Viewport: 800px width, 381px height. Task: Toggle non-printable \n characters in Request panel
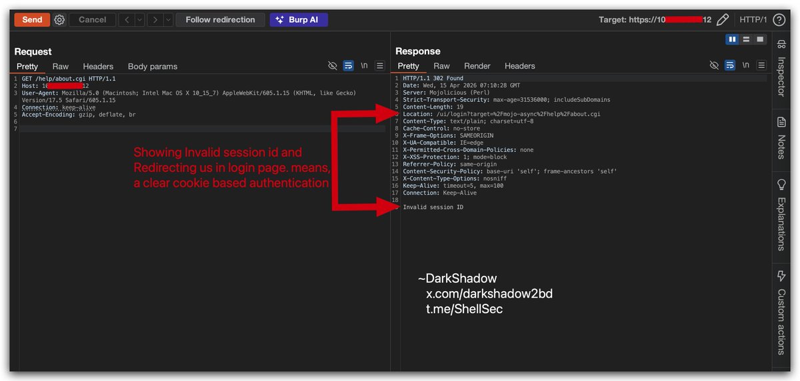[x=365, y=66]
